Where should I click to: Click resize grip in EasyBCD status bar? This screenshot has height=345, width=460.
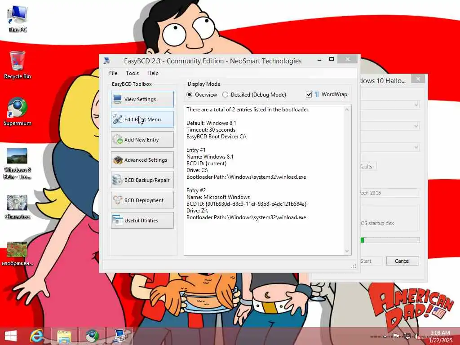354,266
